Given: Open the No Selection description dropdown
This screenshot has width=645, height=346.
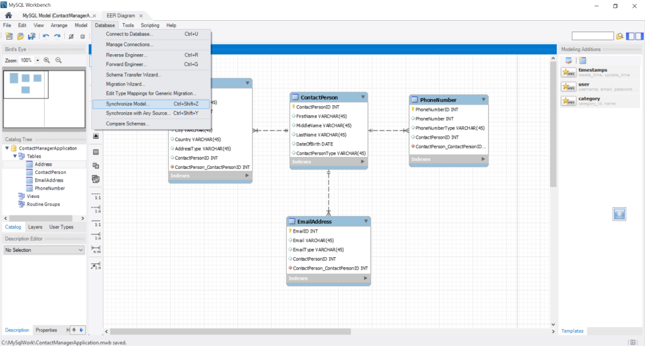Looking at the screenshot, I should point(44,250).
